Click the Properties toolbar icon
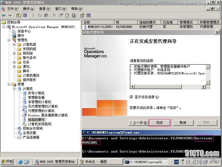 point(61,15)
